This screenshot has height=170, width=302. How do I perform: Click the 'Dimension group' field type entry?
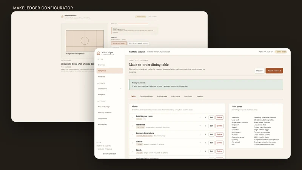238,137
